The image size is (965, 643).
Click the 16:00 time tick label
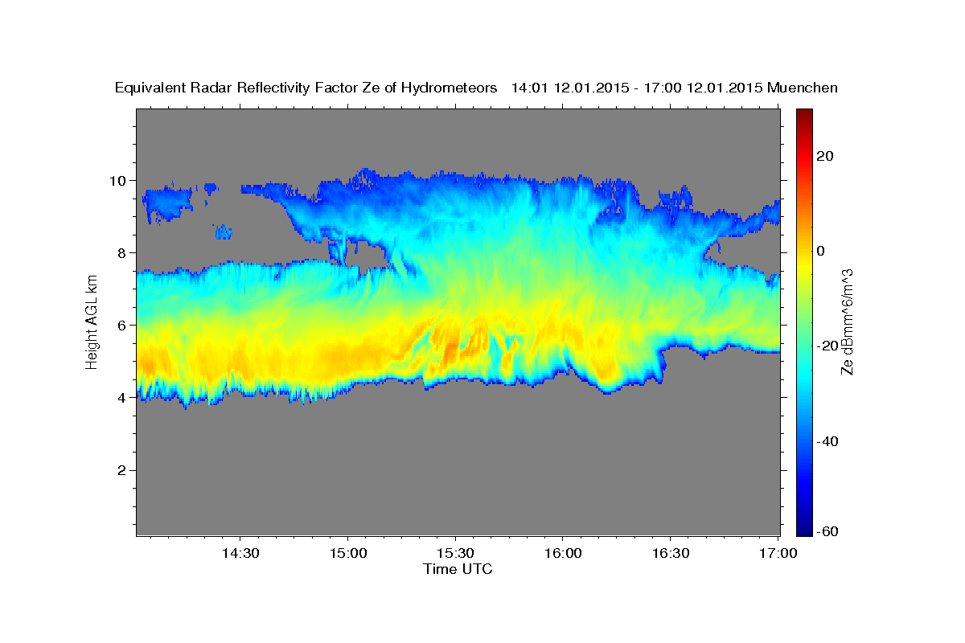tap(562, 554)
